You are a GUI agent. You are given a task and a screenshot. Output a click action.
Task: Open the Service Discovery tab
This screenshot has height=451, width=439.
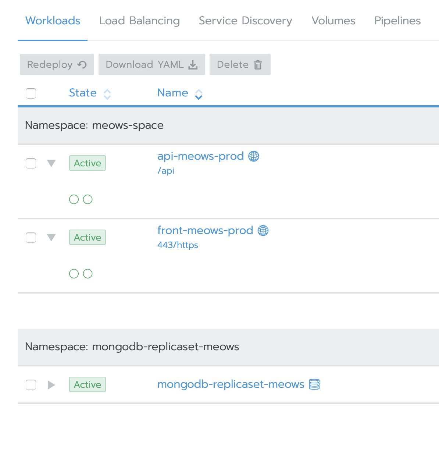(245, 21)
